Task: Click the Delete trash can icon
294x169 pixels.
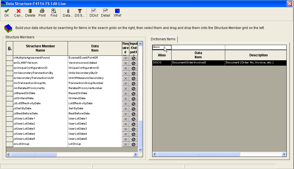Action: pyautogui.click(x=30, y=13)
